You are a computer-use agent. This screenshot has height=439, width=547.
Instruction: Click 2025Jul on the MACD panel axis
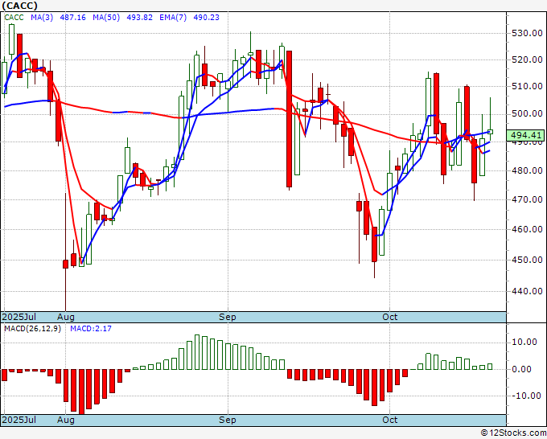coord(19,420)
